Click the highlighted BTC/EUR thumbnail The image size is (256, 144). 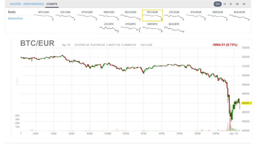point(152,16)
